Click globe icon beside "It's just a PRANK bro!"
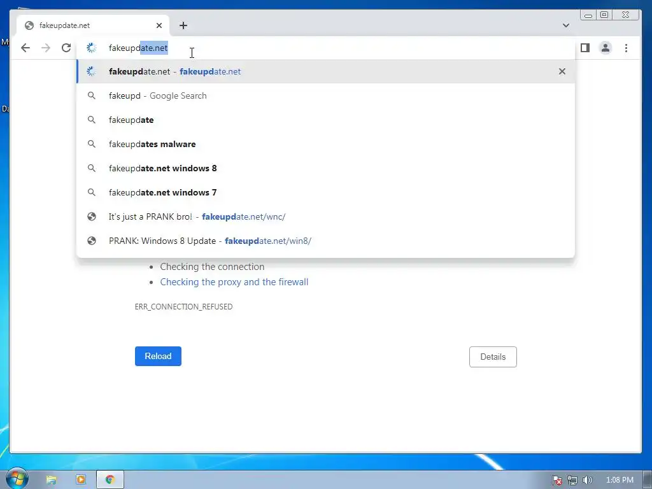 (92, 216)
